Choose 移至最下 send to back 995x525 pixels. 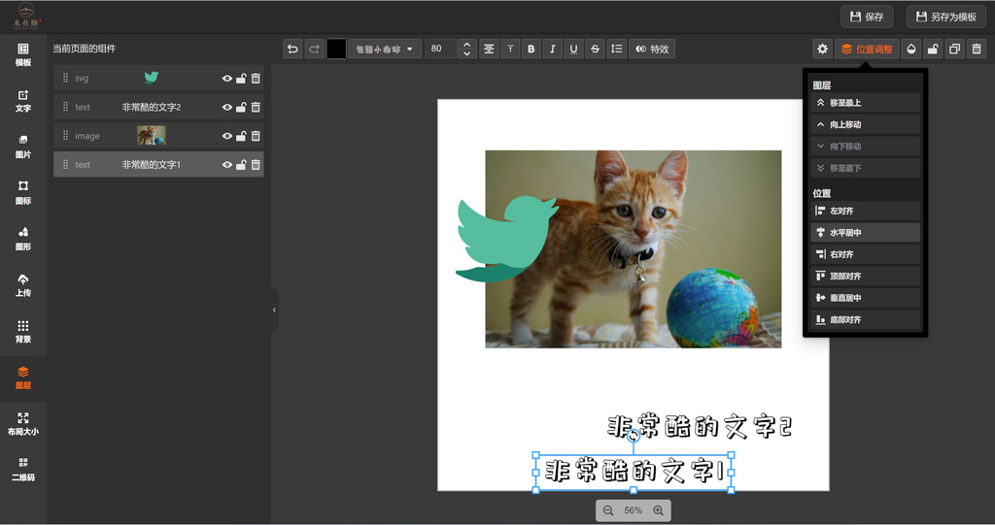click(865, 168)
